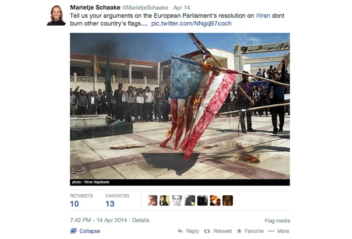The image size is (352, 239).
Task: Open the sketch-style third favoriter avatar
Action: [x=177, y=200]
